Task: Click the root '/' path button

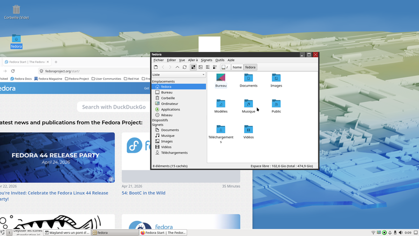Action: coord(225,67)
